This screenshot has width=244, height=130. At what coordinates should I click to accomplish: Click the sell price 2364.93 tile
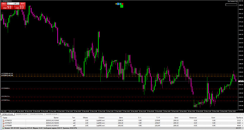(7, 7)
